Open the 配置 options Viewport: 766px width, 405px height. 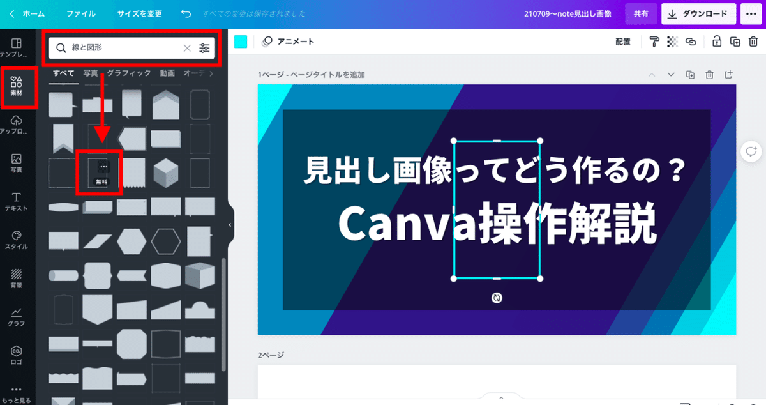coord(622,41)
